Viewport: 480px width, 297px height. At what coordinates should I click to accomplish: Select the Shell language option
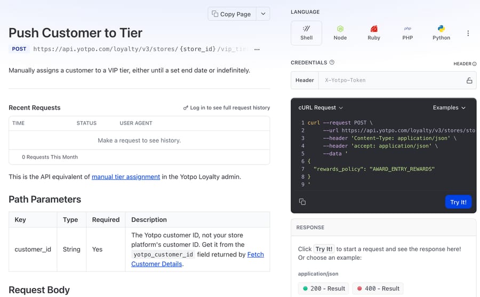(x=307, y=33)
